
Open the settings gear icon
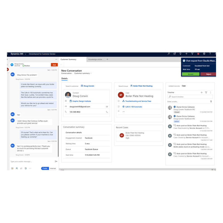[x=204, y=54]
